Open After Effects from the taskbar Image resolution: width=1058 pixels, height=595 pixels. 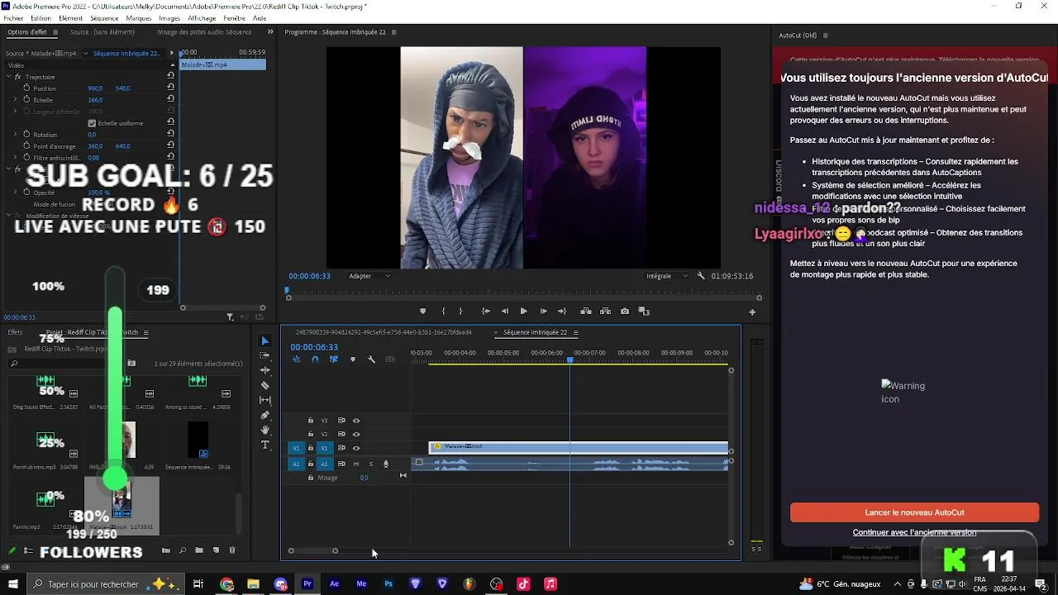pos(334,584)
